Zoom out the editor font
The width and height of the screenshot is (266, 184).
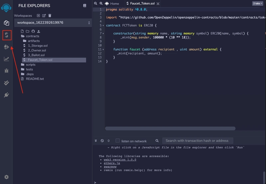coord(96,3)
